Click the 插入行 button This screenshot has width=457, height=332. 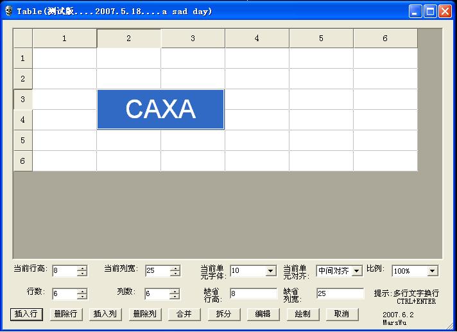[26, 314]
